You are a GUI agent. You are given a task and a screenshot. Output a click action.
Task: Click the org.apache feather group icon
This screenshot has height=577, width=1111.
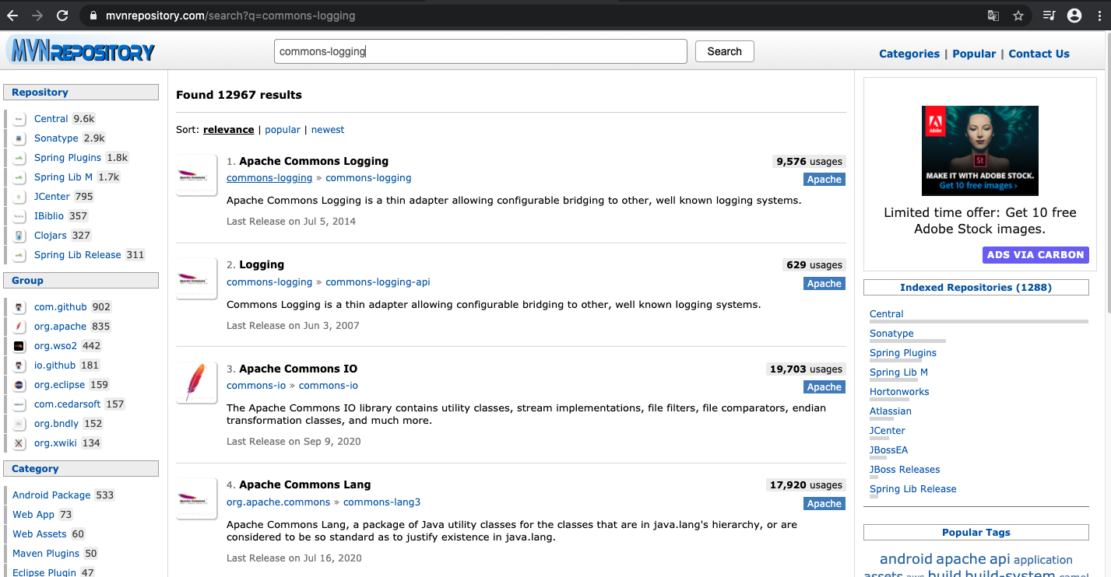[x=19, y=327]
